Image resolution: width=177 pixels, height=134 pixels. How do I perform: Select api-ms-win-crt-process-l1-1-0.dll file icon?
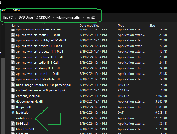click(x=13, y=52)
